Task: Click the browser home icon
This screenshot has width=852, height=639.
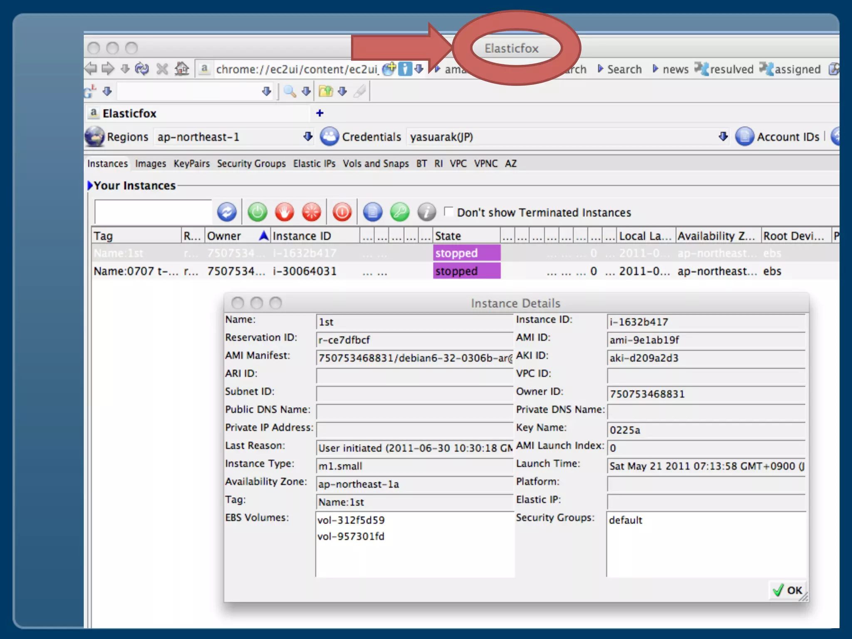Action: coord(182,69)
